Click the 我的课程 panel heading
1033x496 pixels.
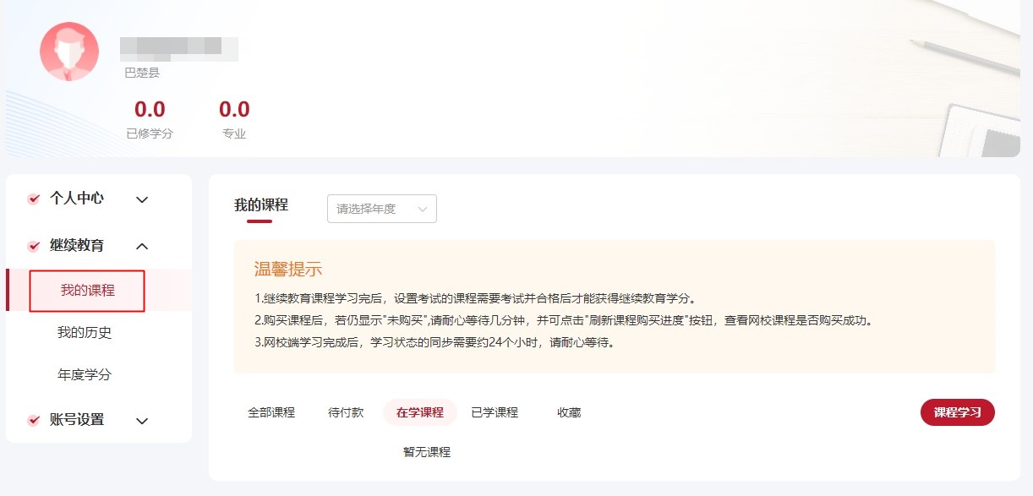point(261,204)
